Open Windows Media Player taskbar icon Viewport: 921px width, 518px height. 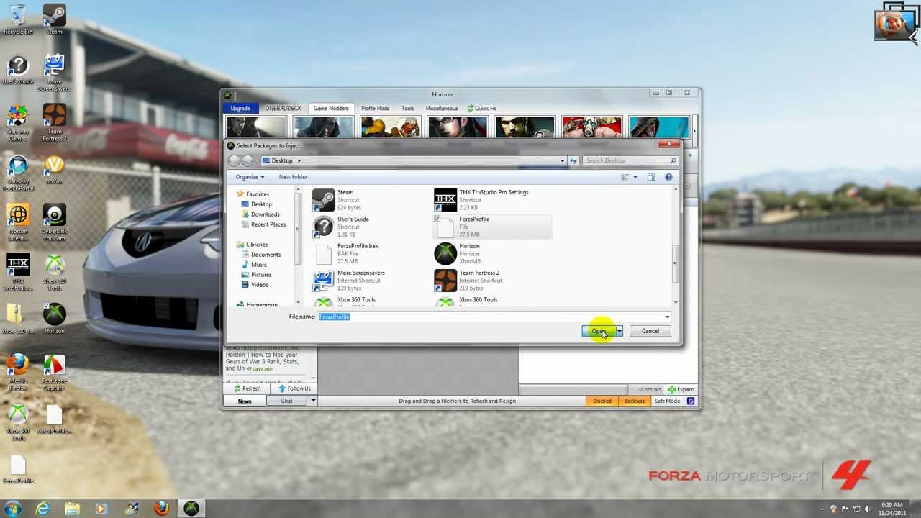point(101,509)
